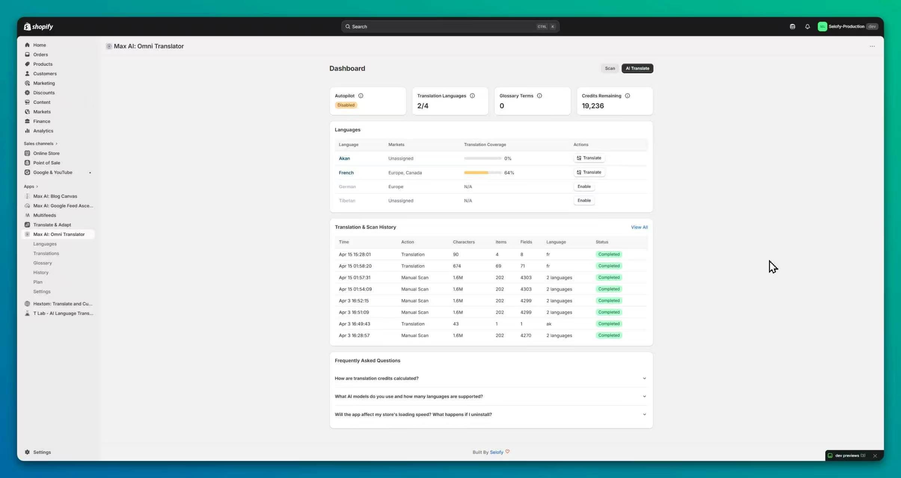The height and width of the screenshot is (478, 901).
Task: Open the three-dot menu at top right
Action: [x=872, y=46]
